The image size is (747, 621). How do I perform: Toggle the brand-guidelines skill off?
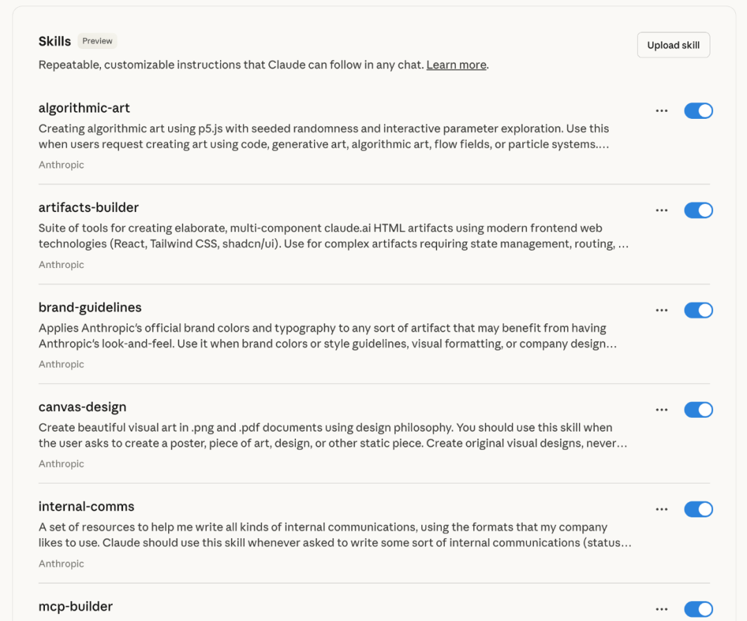[698, 311]
